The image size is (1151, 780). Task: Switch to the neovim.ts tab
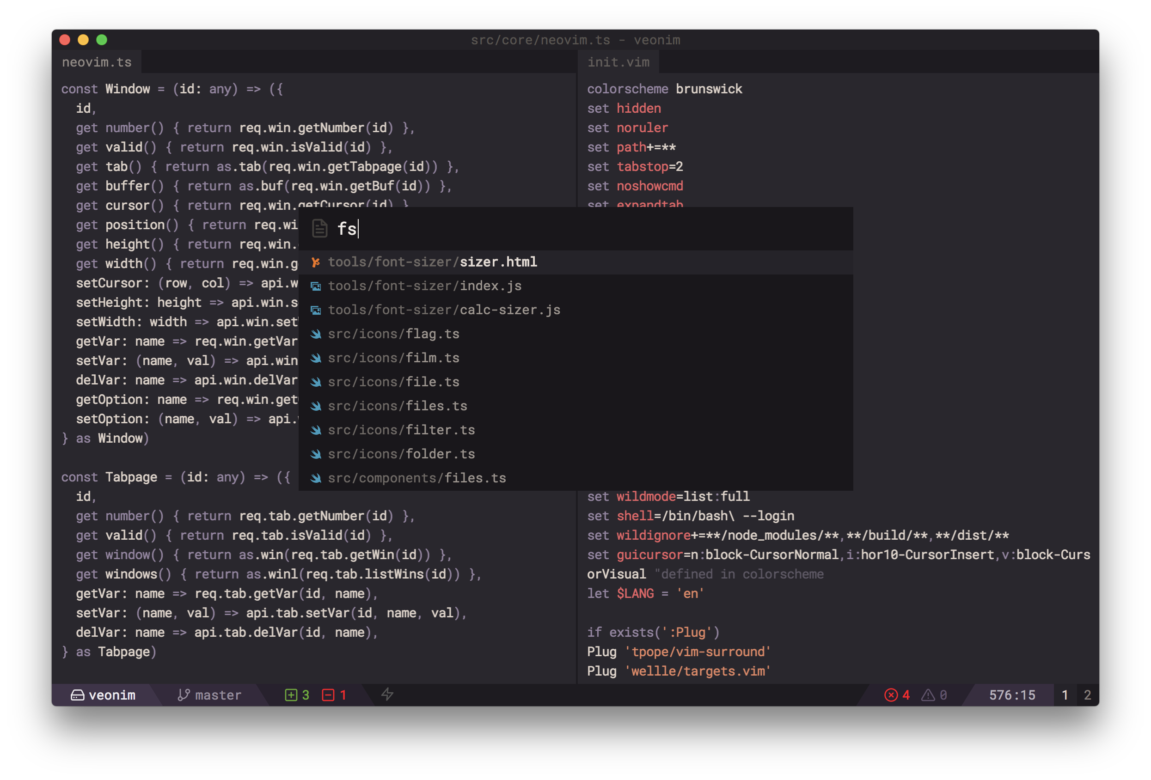[97, 62]
